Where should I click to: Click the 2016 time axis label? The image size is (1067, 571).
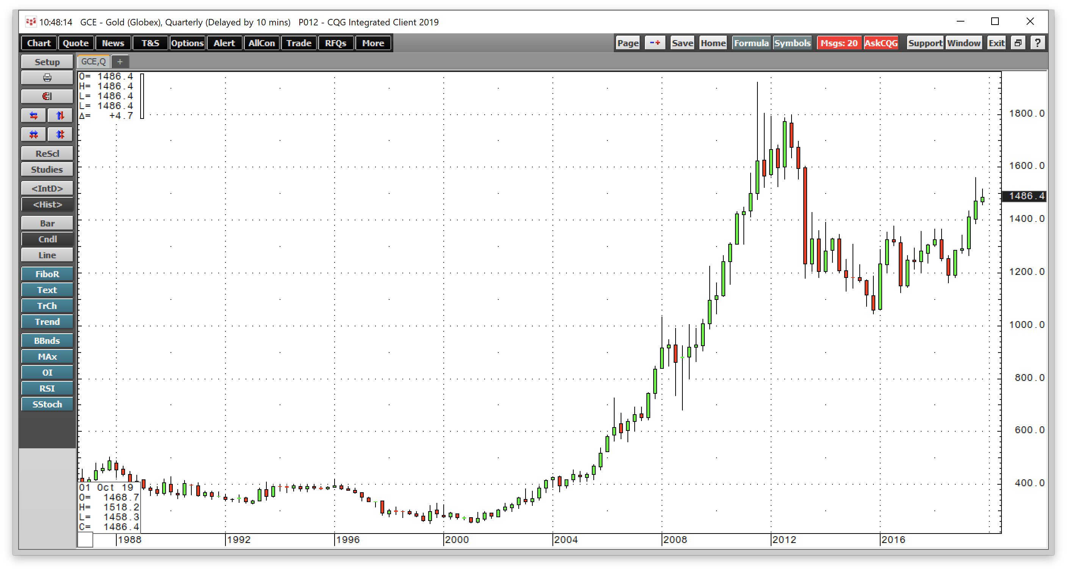893,540
